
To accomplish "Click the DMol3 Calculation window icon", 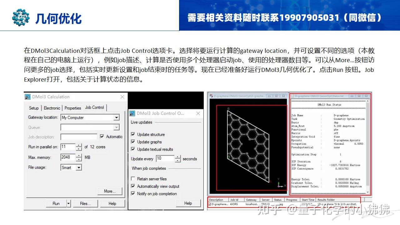I will point(28,97).
